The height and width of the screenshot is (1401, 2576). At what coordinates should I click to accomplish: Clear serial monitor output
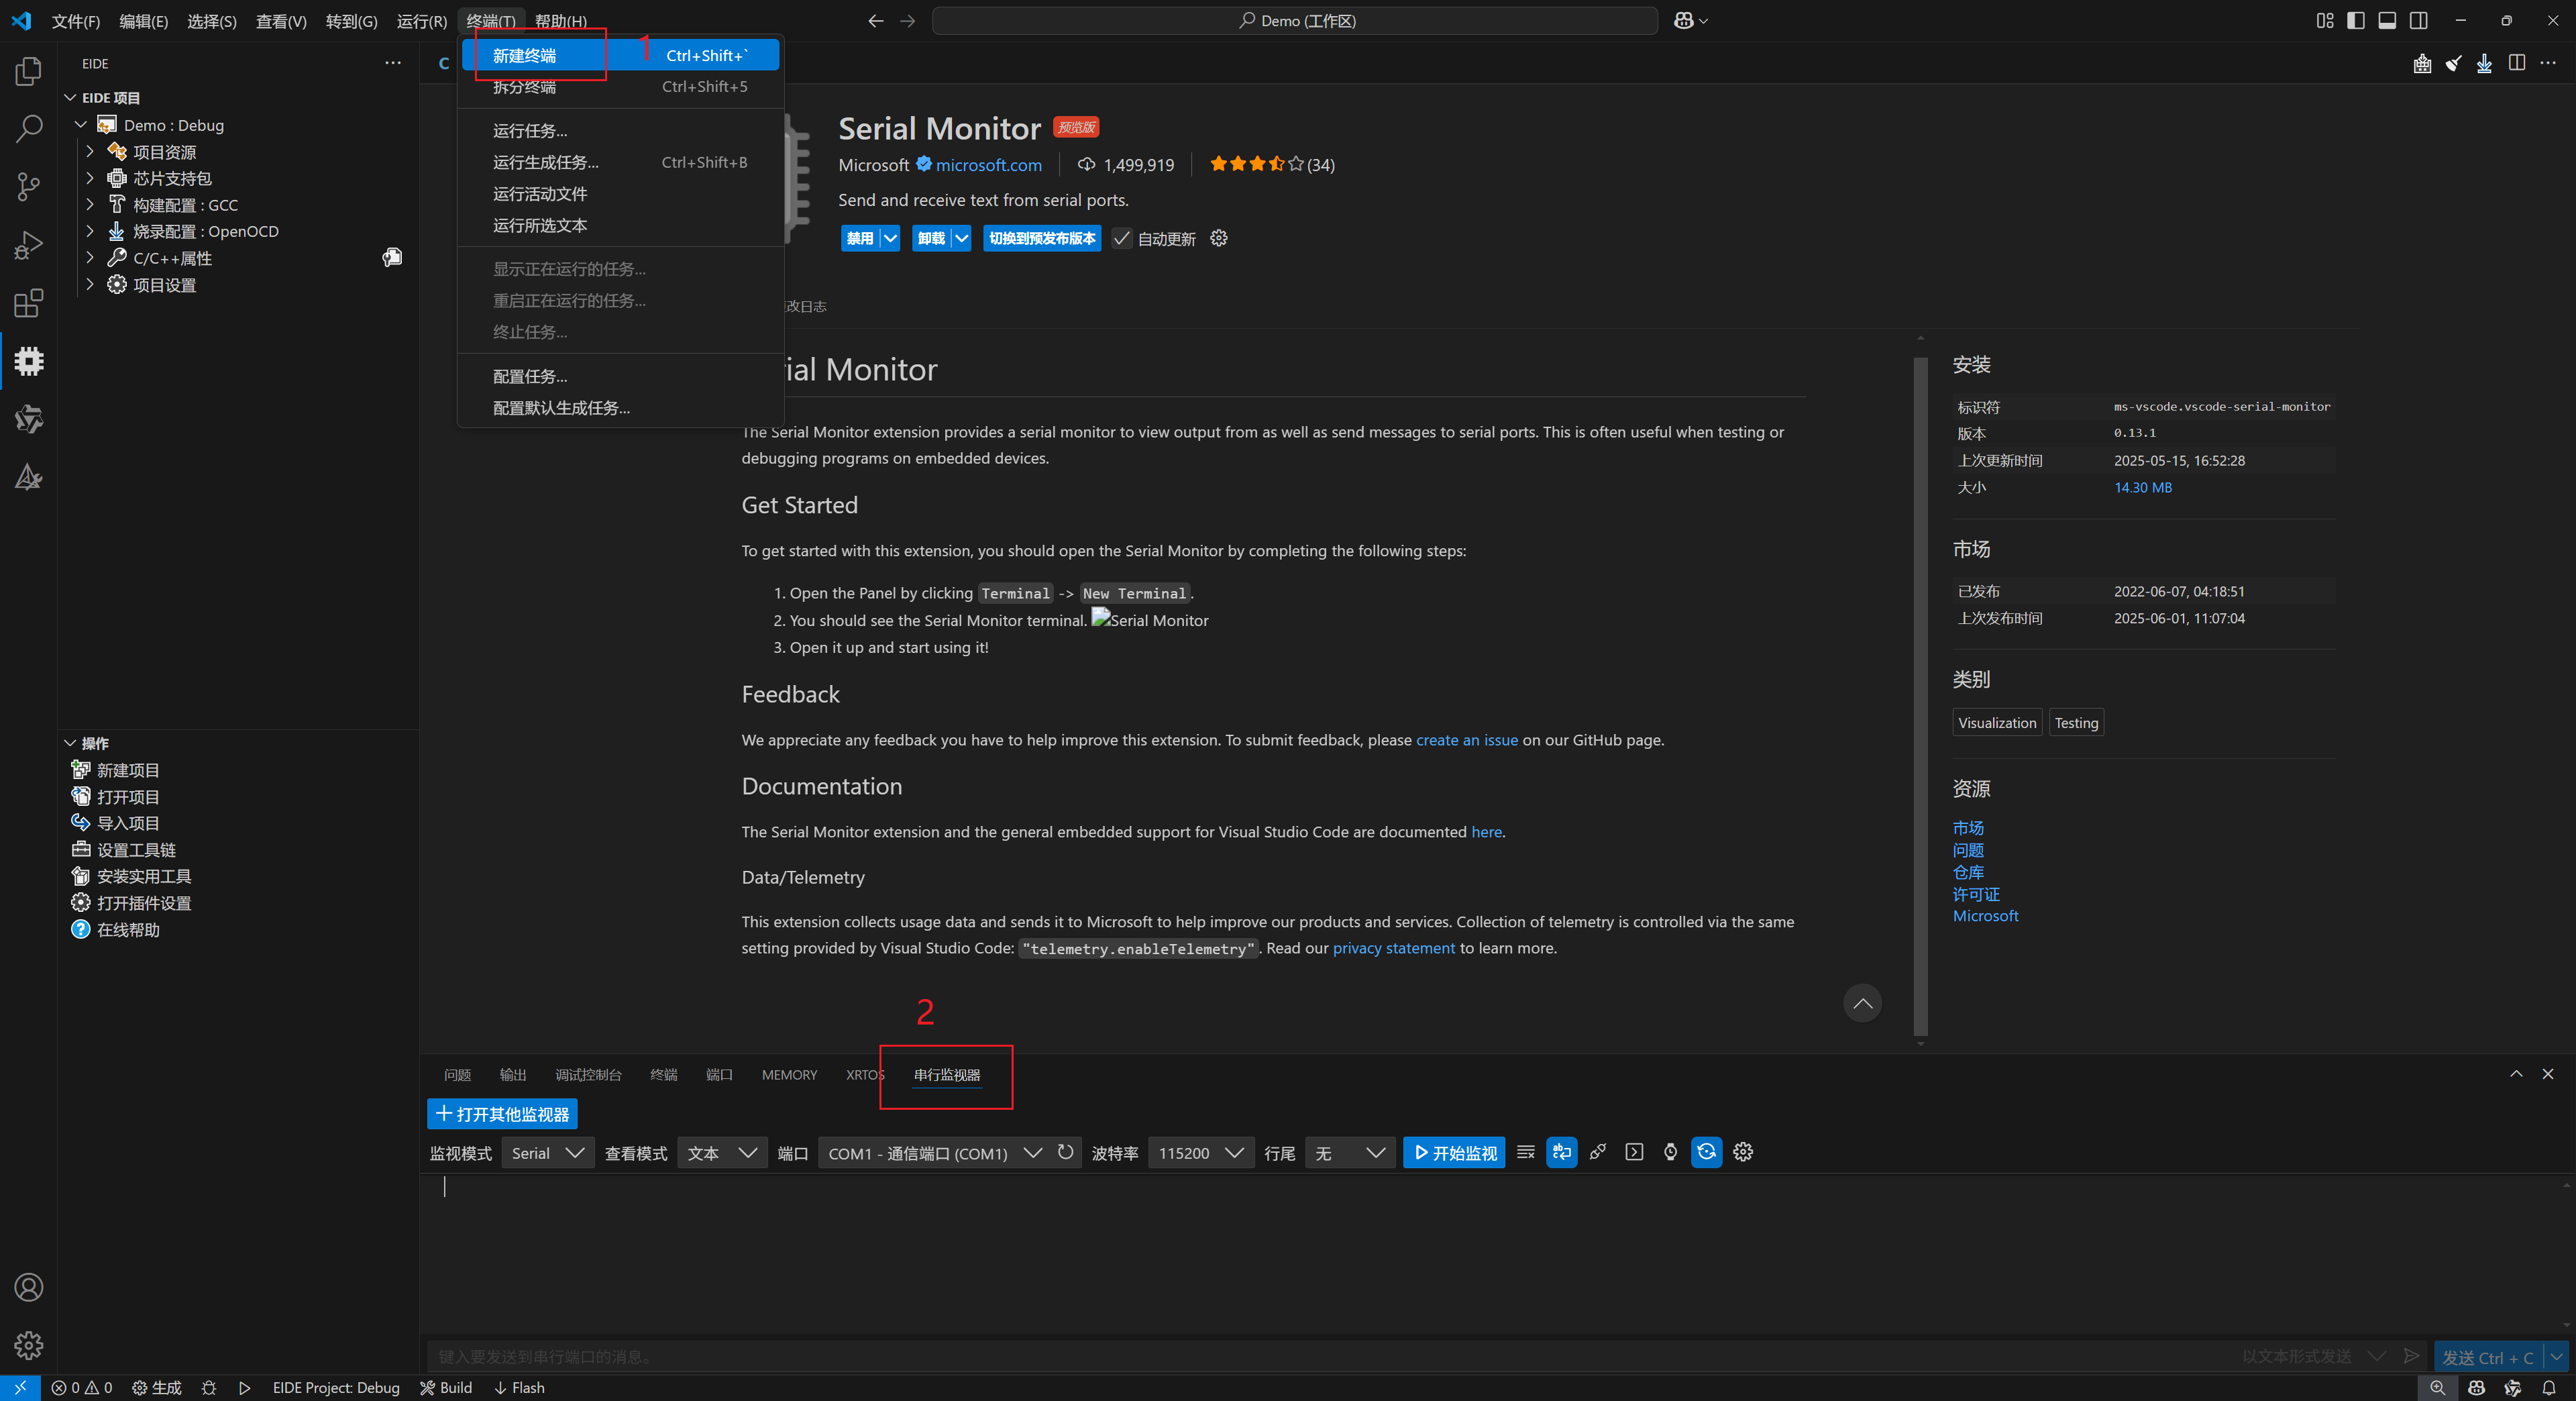1525,1152
